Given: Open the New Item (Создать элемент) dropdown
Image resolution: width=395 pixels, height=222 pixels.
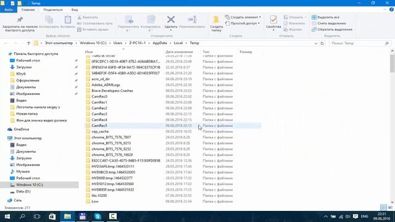Looking at the screenshot, I should [x=243, y=17].
